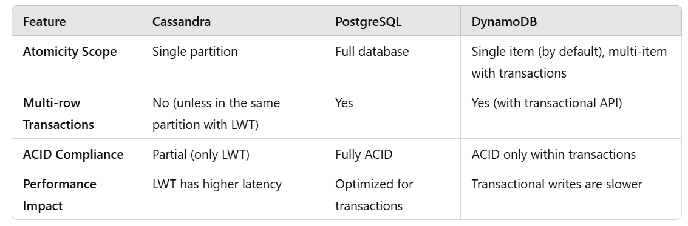The height and width of the screenshot is (226, 688).
Task: Click the Atomicity Scope row label
Action: point(70,52)
